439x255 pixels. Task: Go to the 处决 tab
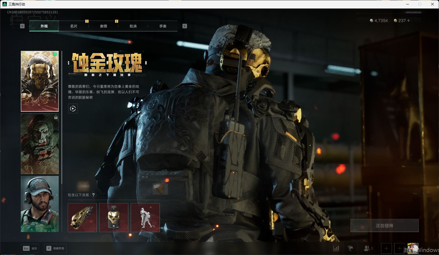(x=133, y=26)
